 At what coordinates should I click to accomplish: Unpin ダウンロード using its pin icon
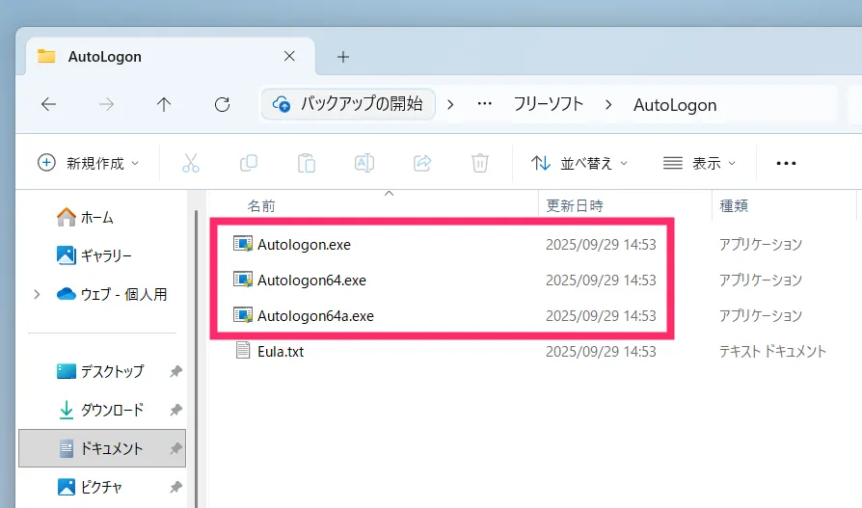coord(175,410)
